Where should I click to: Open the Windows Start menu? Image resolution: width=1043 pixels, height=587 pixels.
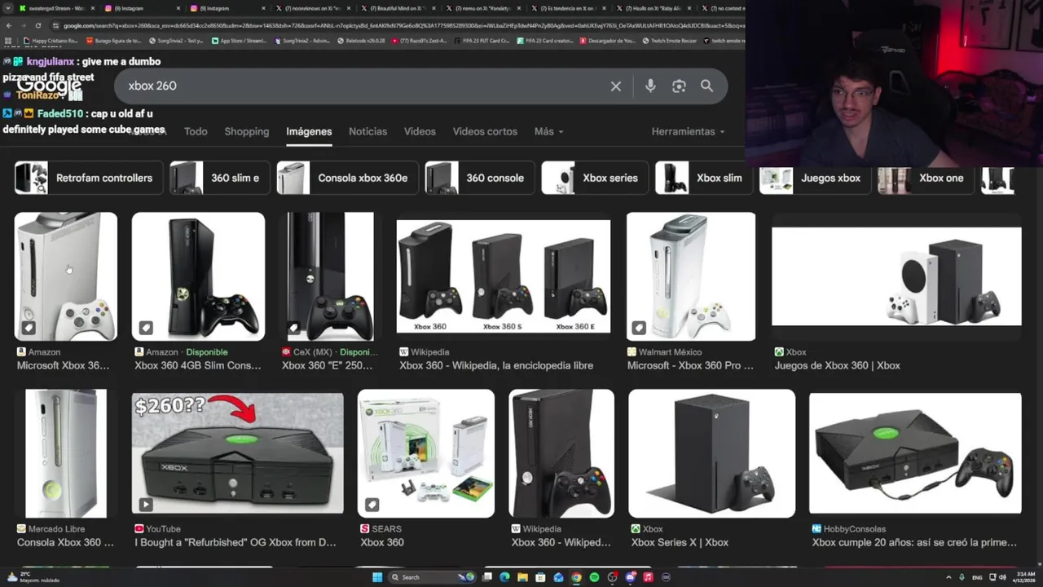pyautogui.click(x=377, y=577)
